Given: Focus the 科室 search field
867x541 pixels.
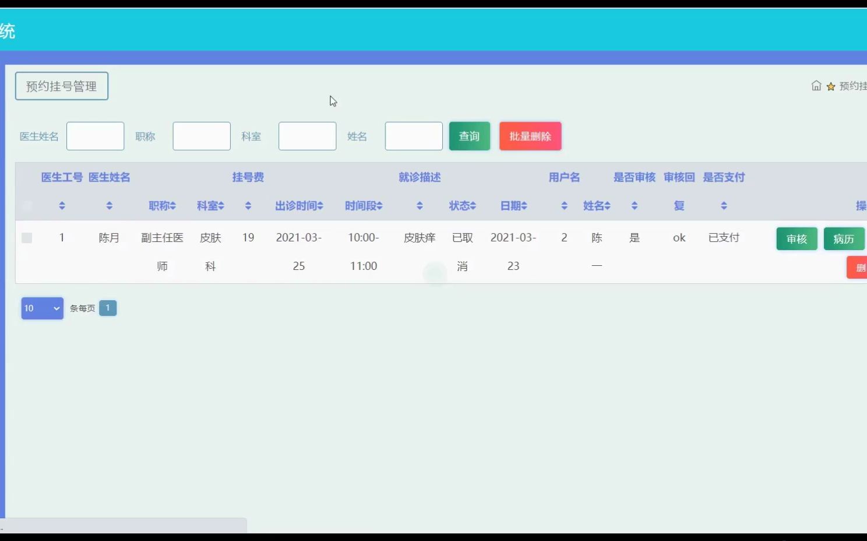Looking at the screenshot, I should pyautogui.click(x=308, y=136).
